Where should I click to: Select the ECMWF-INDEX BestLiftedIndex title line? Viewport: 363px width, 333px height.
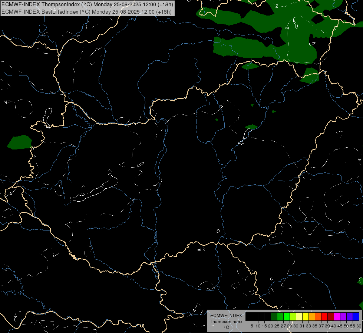87,12
